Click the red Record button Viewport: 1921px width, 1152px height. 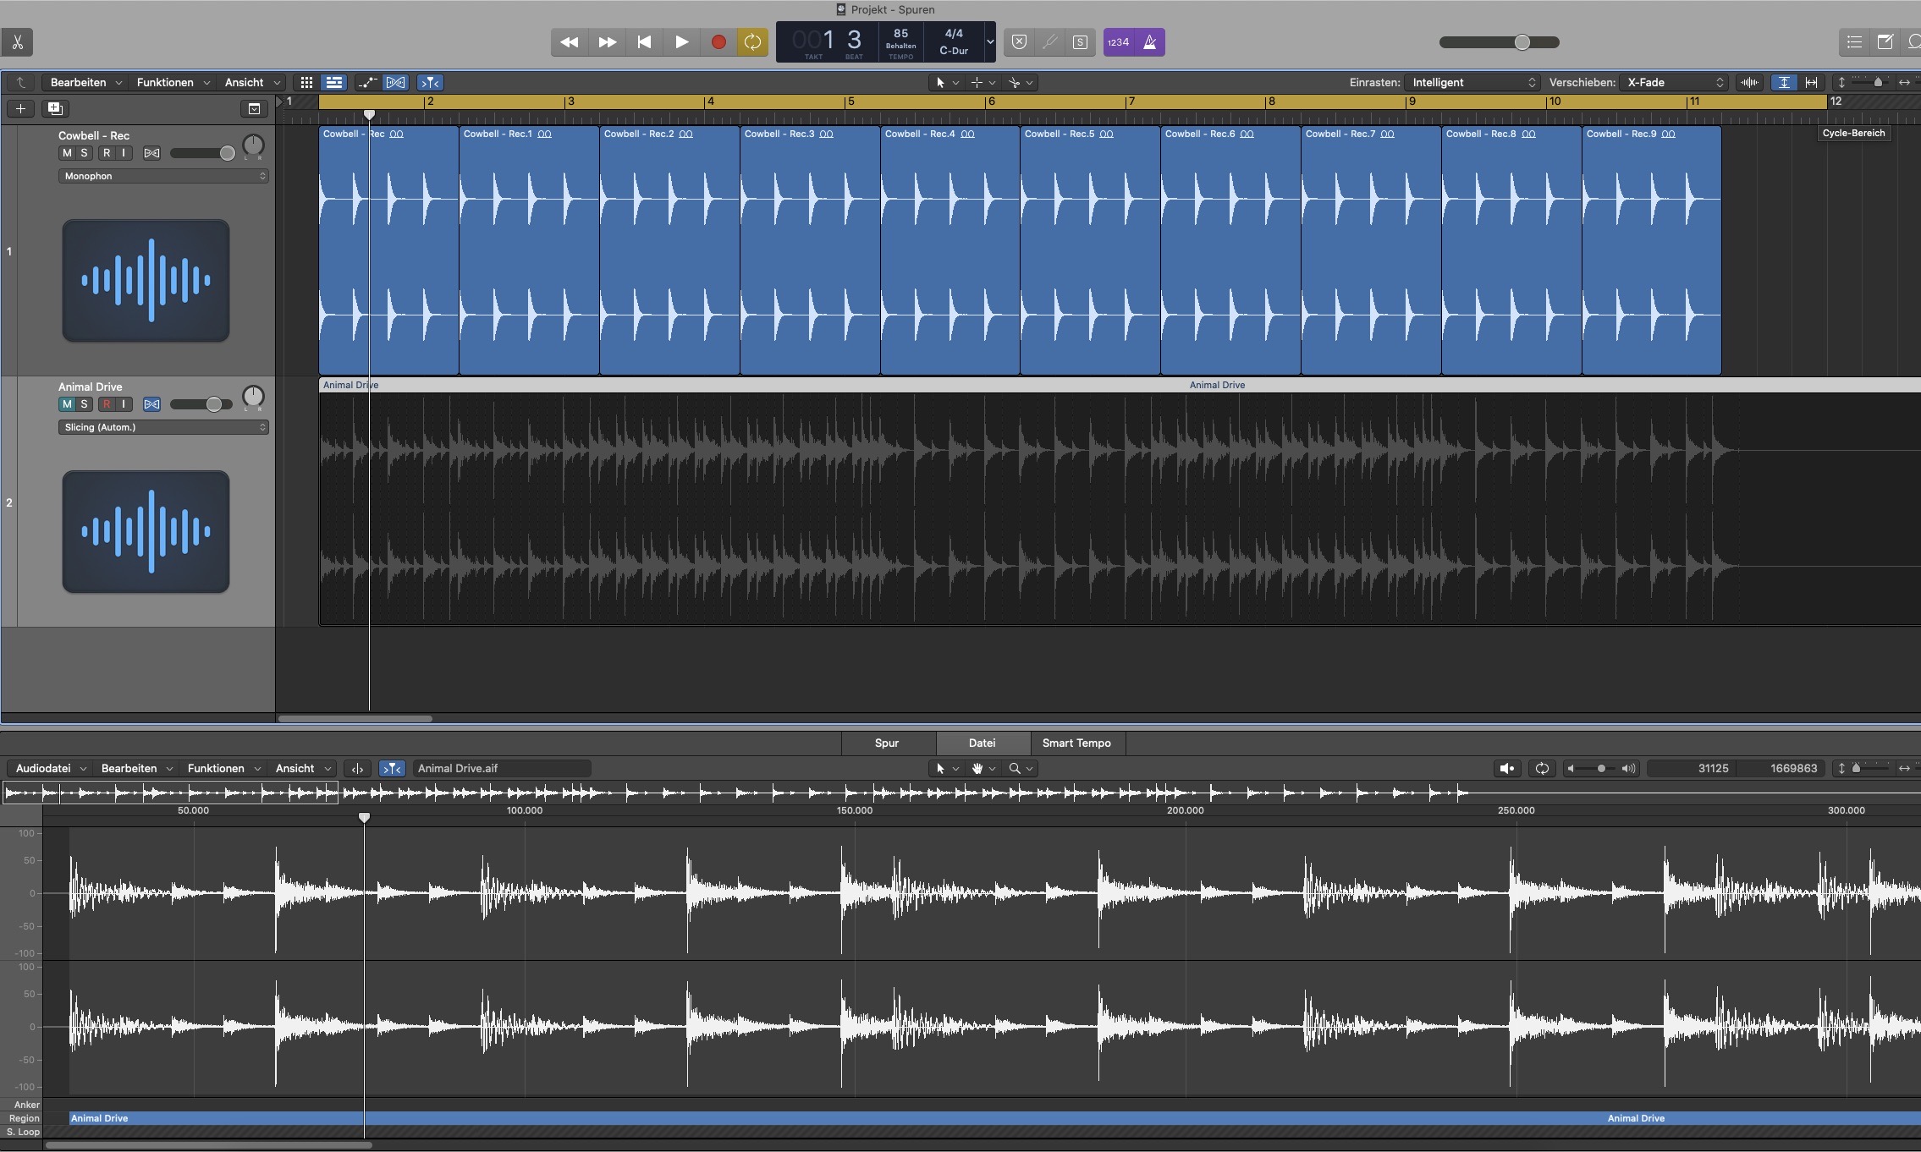point(718,42)
